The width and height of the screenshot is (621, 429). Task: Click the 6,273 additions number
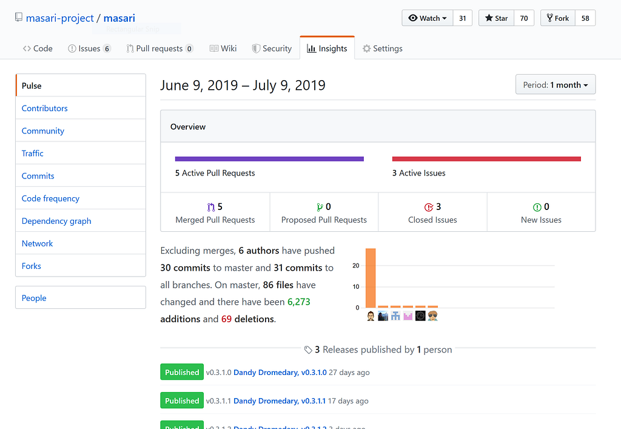pyautogui.click(x=298, y=302)
